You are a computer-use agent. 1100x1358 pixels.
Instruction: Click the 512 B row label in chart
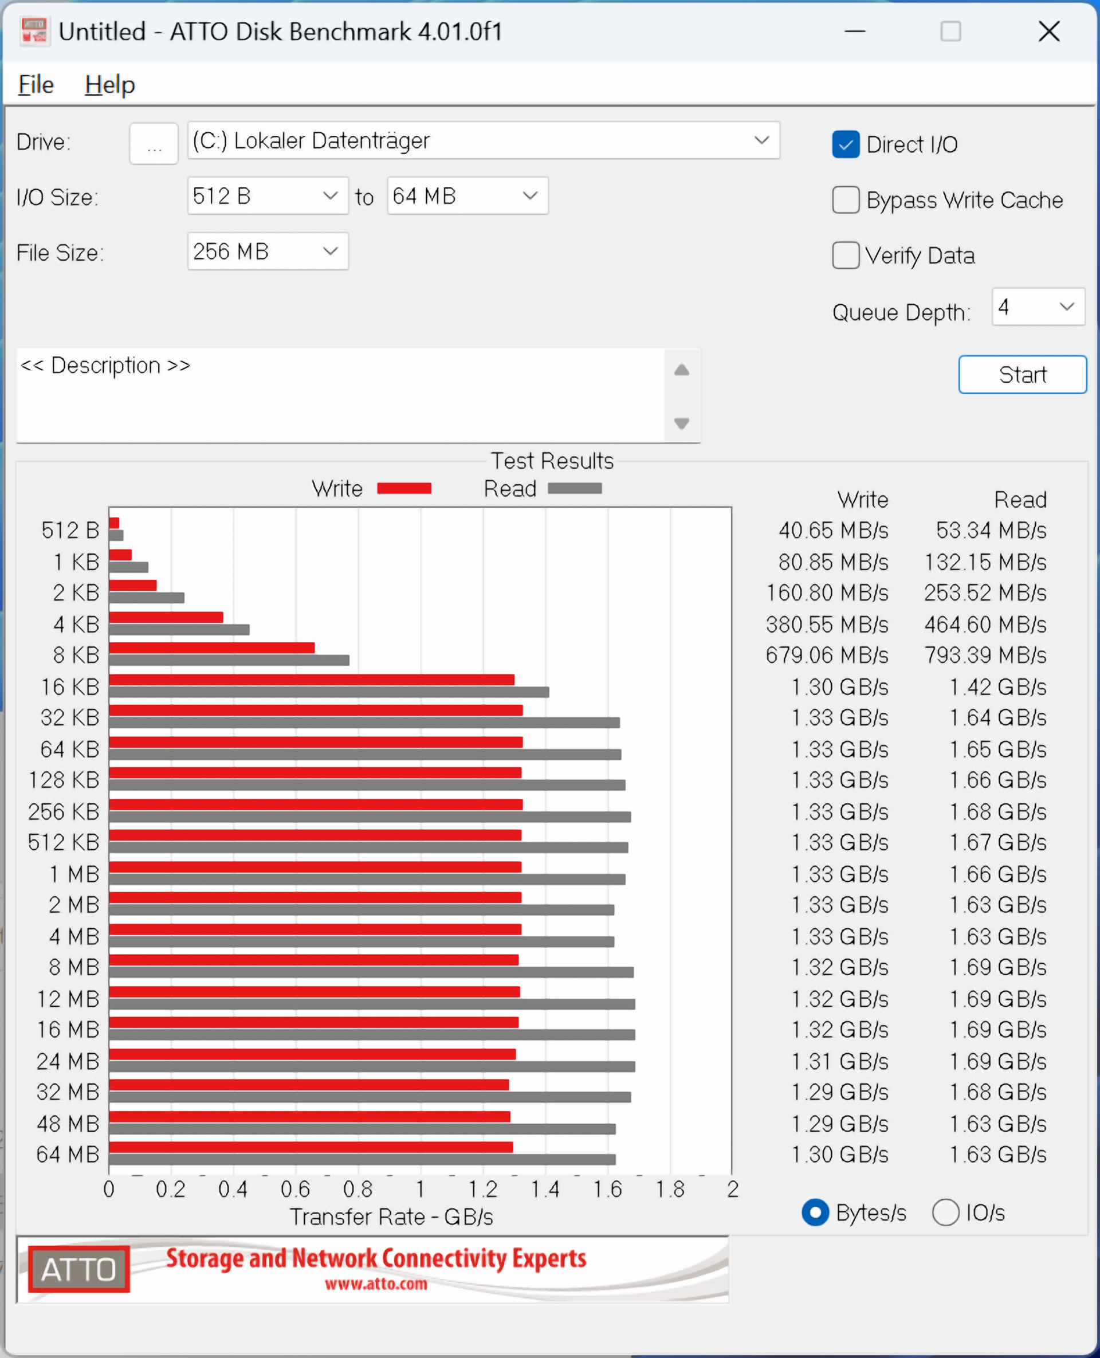coord(70,530)
